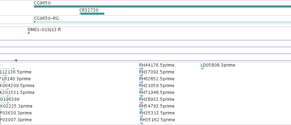Click the RH35162.5prime EST arrow

point(142,123)
